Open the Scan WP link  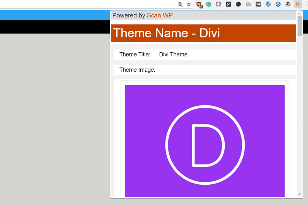pos(160,15)
